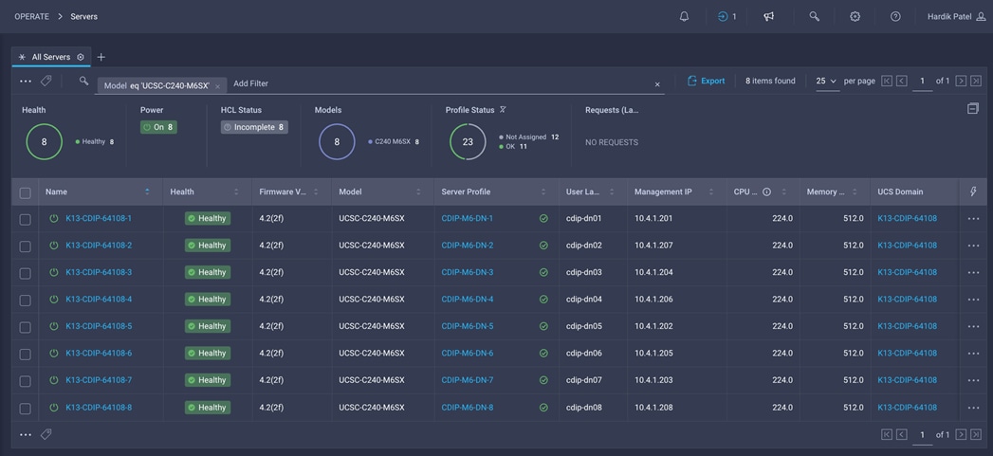This screenshot has width=993, height=456.
Task: Check the box for K13-CDIP-64108-3
Action: tap(26, 273)
